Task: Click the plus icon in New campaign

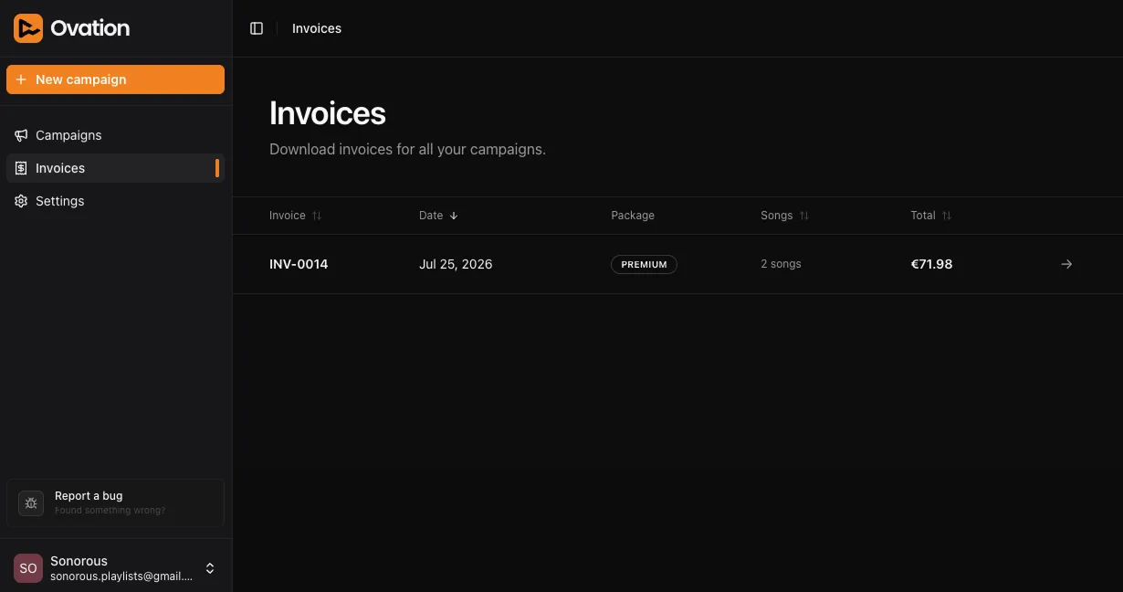Action: tap(21, 79)
